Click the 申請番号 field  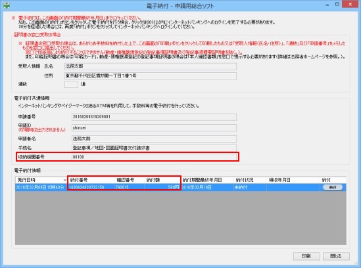click(154, 117)
